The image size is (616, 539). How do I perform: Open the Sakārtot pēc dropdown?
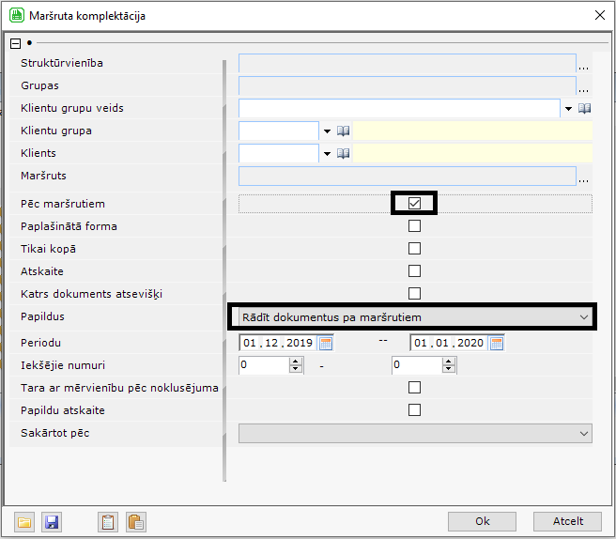point(415,433)
